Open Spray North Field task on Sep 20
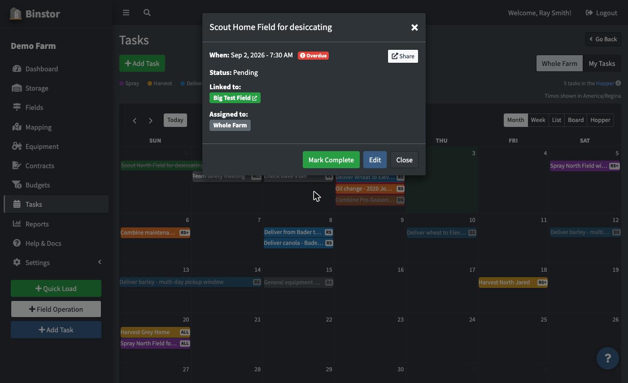 click(x=155, y=343)
